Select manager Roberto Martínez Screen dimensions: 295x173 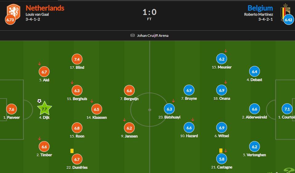click(x=258, y=14)
